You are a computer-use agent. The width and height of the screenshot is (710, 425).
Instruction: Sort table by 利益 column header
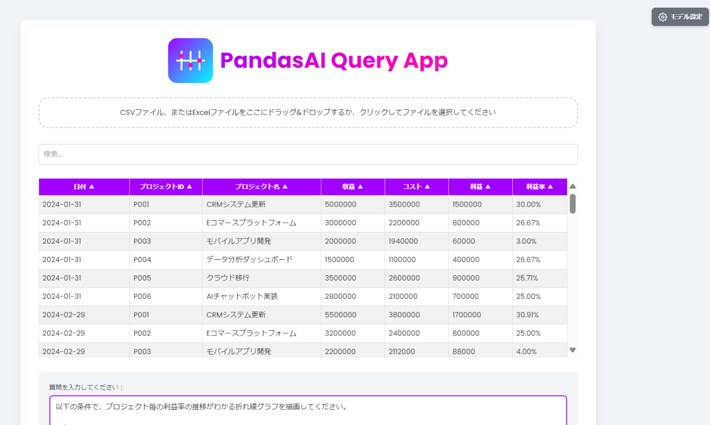point(480,186)
